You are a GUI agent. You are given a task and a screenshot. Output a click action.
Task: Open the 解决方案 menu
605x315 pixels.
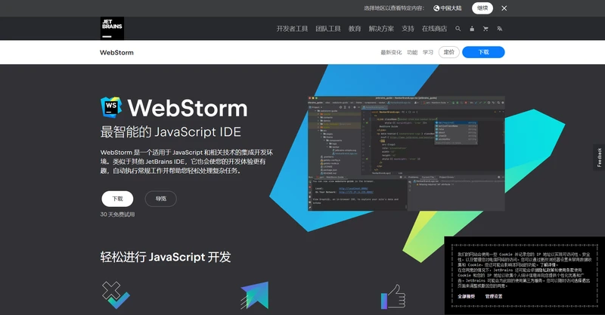point(381,29)
